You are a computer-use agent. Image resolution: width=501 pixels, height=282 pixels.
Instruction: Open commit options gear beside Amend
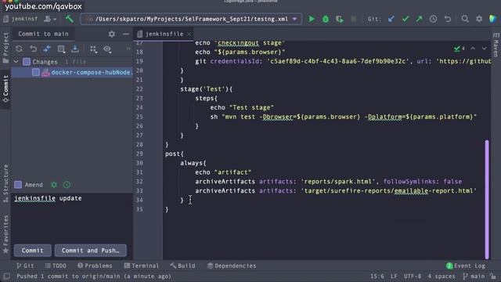click(x=54, y=185)
